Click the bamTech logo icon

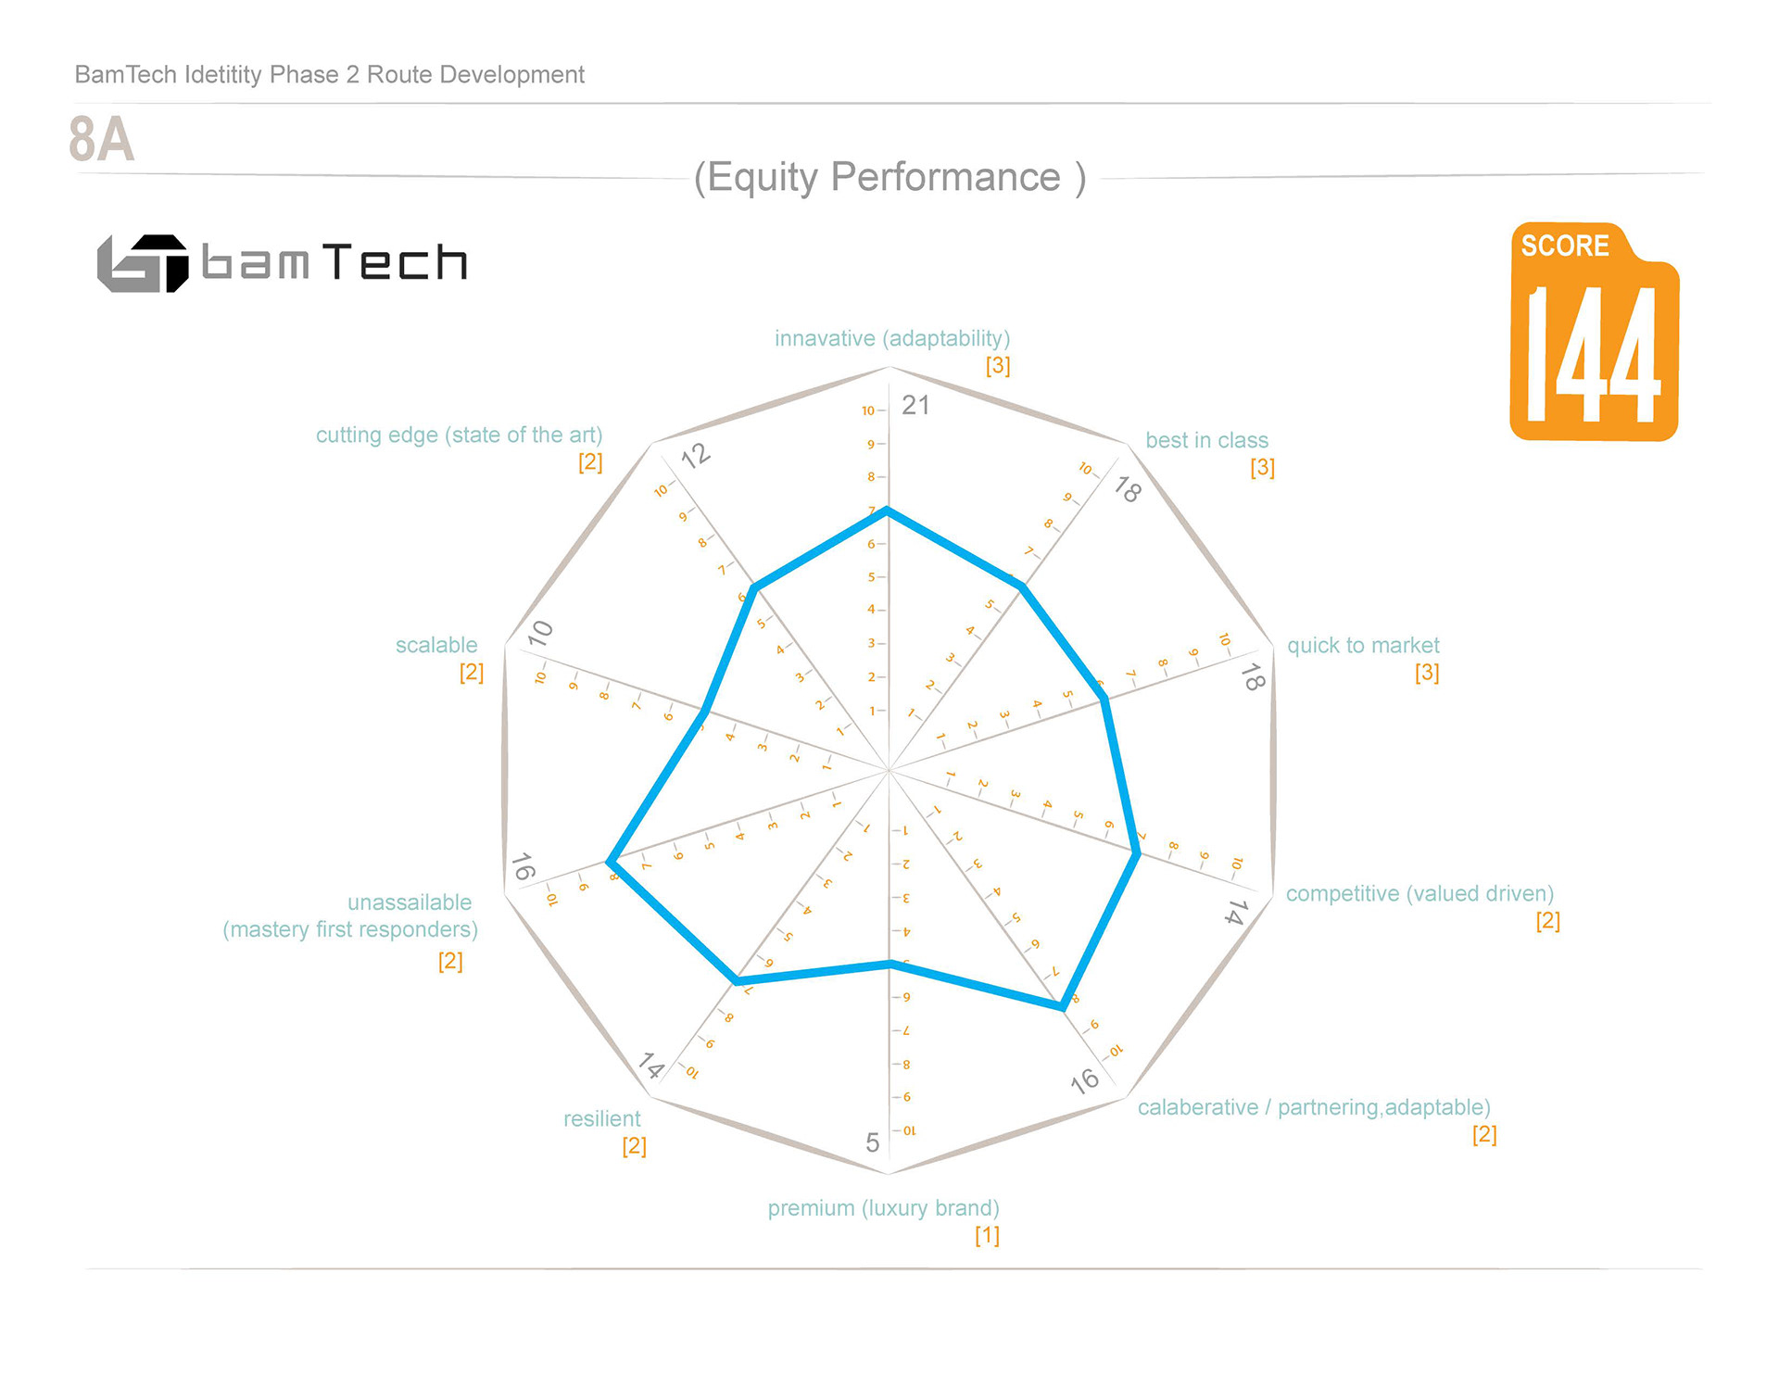pos(144,264)
